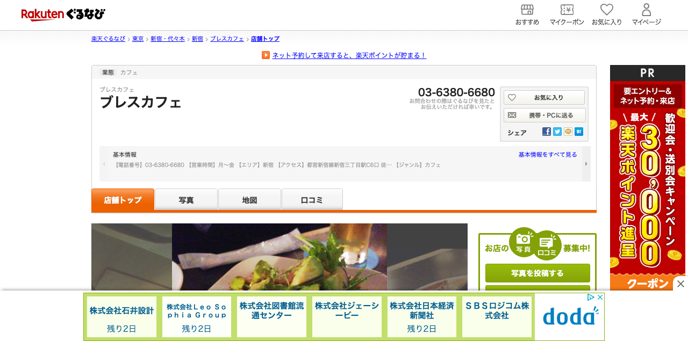Open the ブレスカフェ breadcrumb link
The height and width of the screenshot is (341, 688).
point(226,38)
